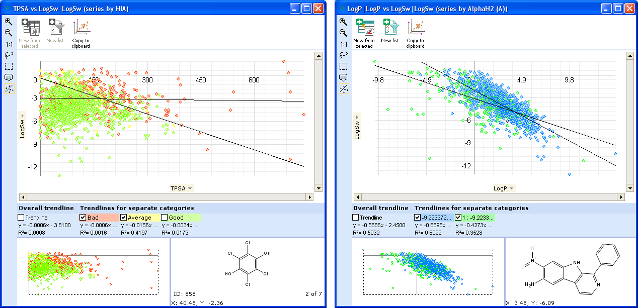The width and height of the screenshot is (638, 308).
Task: Uncheck the blue -9.223372 category trendline
Action: (x=418, y=218)
